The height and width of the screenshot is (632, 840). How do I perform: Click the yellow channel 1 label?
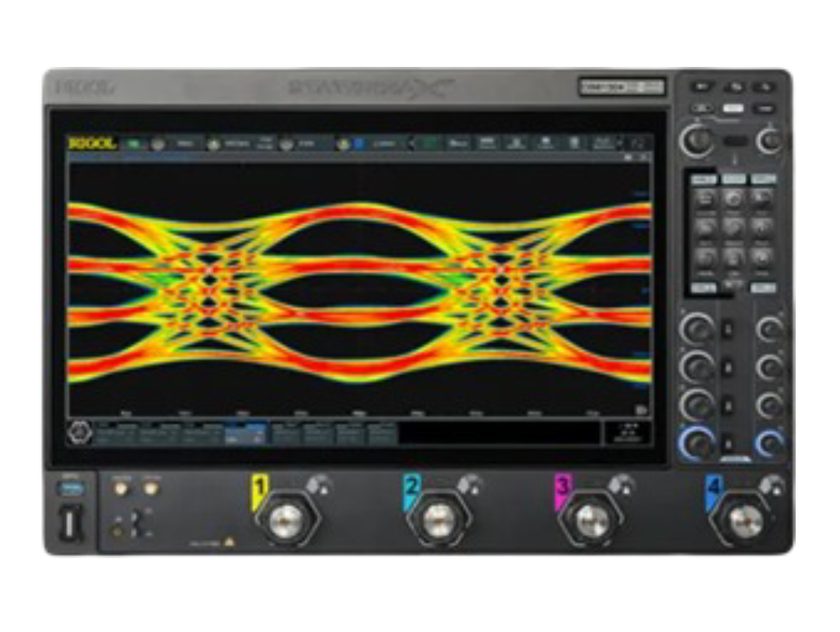click(260, 489)
